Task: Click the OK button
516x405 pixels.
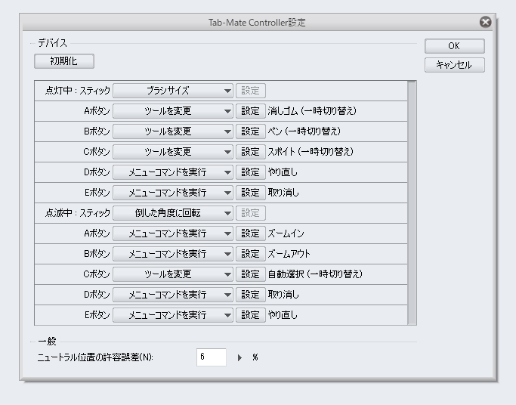Action: (453, 46)
